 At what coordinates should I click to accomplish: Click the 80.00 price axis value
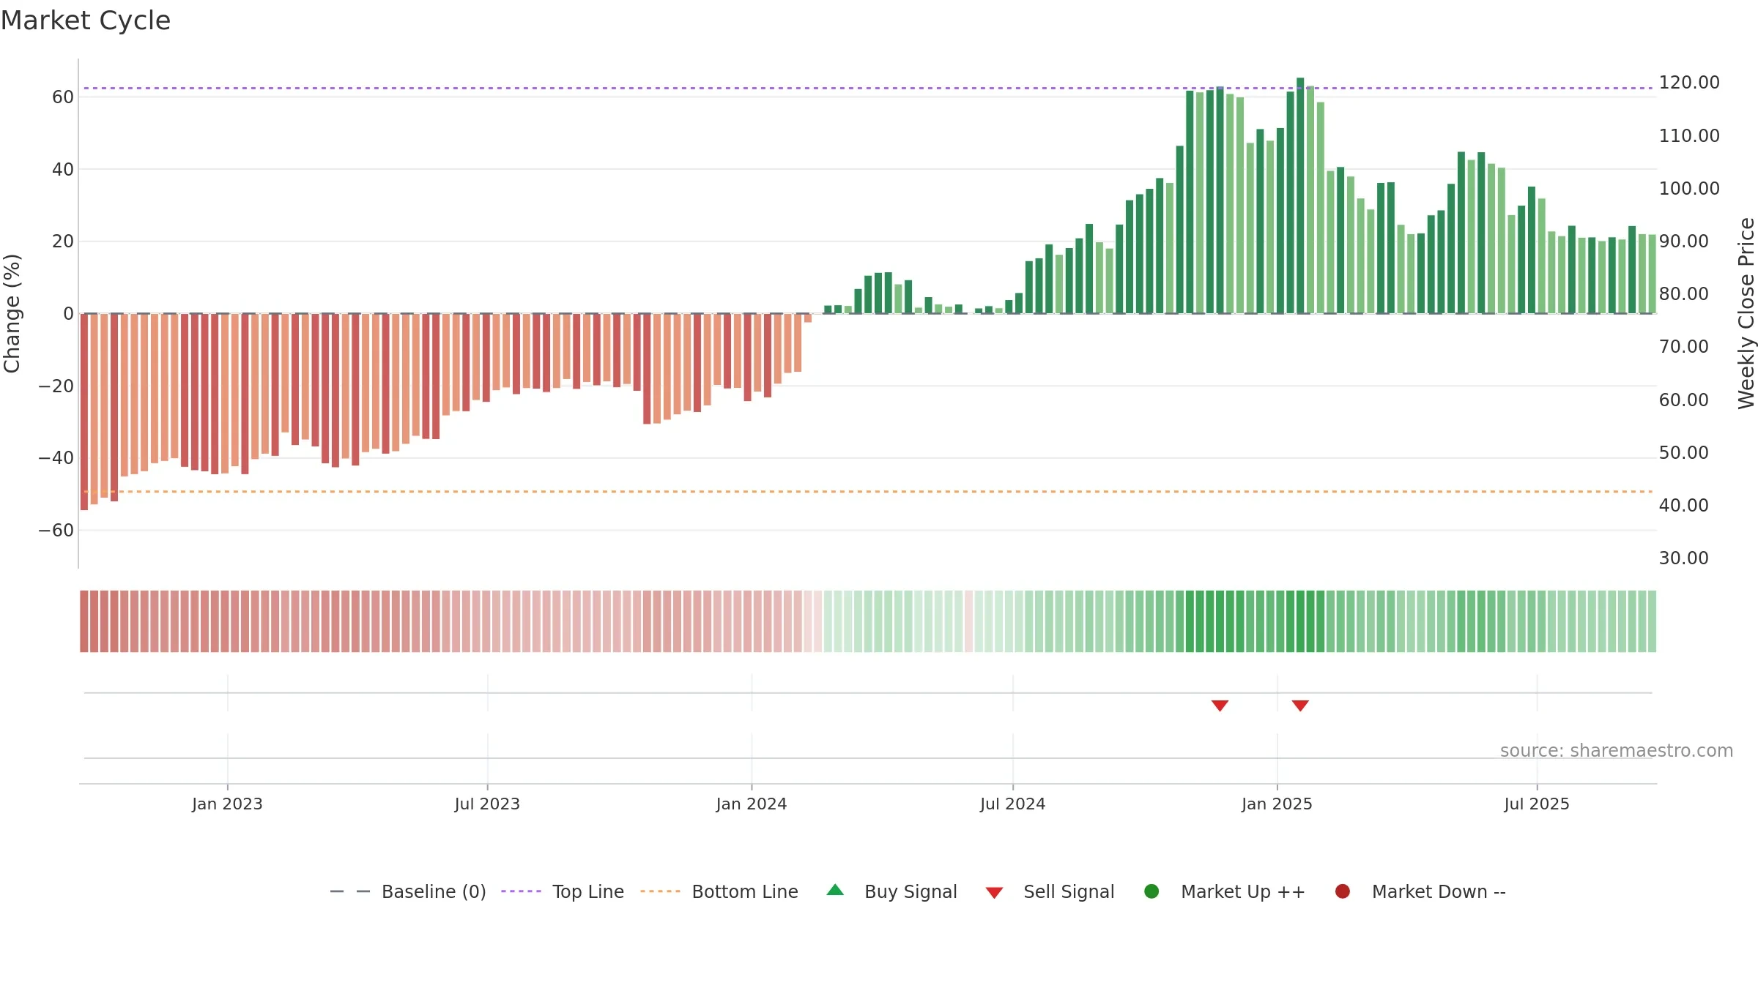click(1684, 293)
